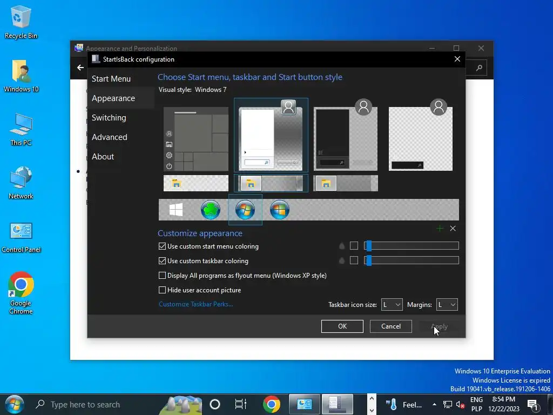Image resolution: width=553 pixels, height=415 pixels.
Task: Click Apply button
Action: tap(439, 326)
